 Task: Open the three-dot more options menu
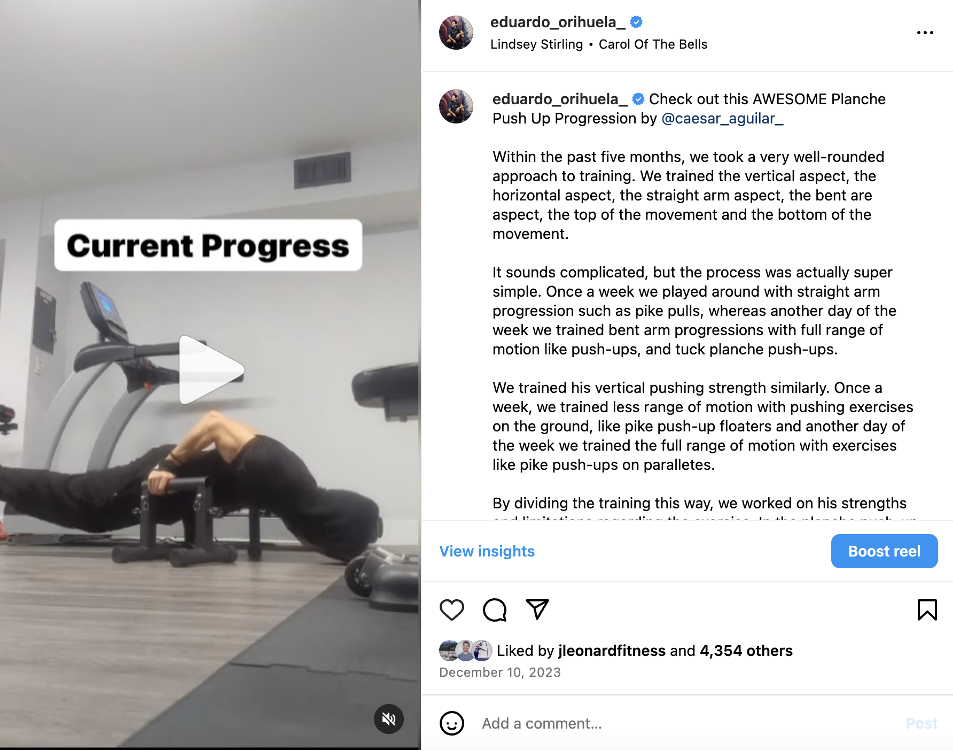(x=925, y=33)
